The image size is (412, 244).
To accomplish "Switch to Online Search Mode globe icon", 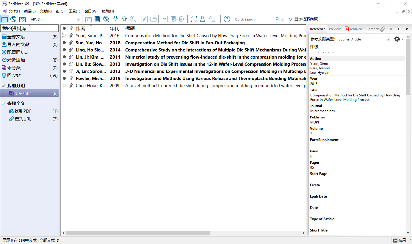I will (13, 19).
